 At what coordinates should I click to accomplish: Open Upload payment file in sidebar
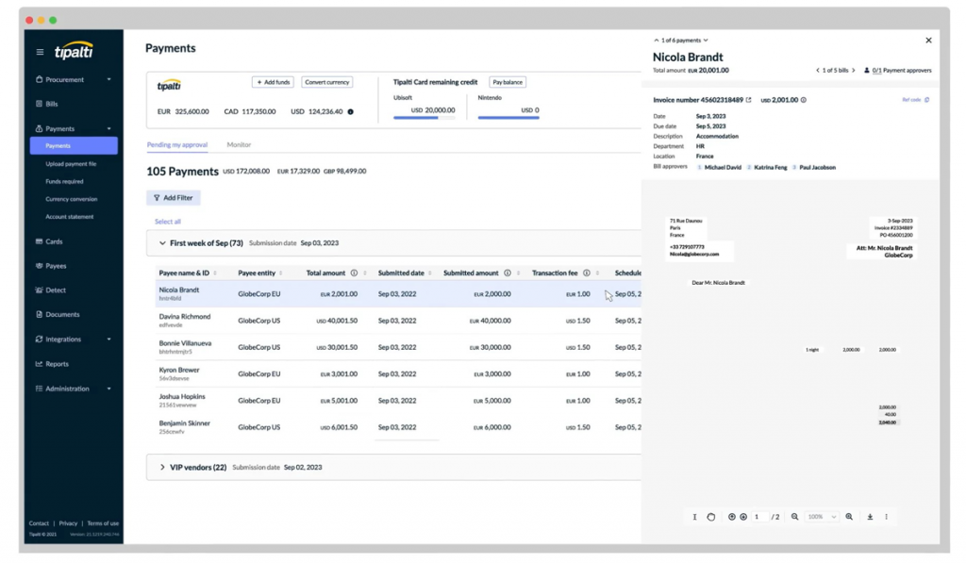pos(71,164)
